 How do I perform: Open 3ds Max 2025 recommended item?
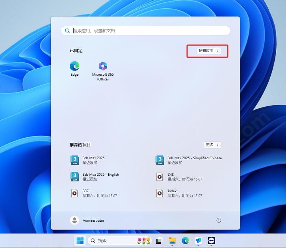(87, 160)
